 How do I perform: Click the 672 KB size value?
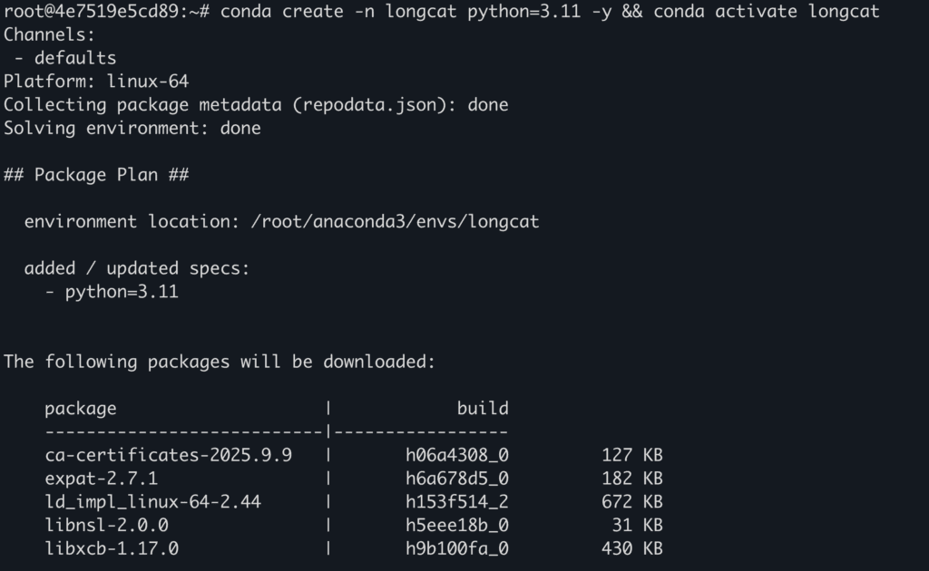pos(631,501)
